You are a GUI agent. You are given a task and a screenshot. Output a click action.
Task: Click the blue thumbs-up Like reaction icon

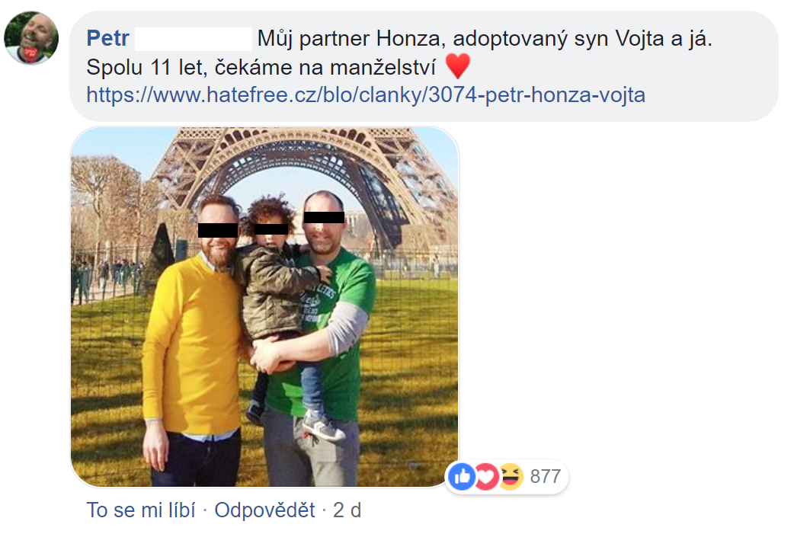[462, 476]
